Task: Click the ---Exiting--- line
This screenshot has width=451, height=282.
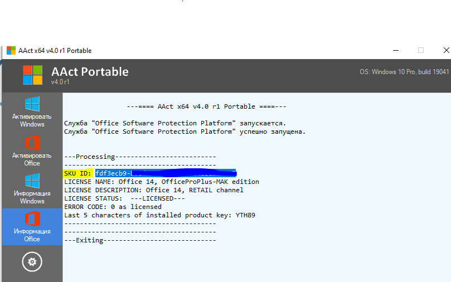Action: [x=140, y=240]
